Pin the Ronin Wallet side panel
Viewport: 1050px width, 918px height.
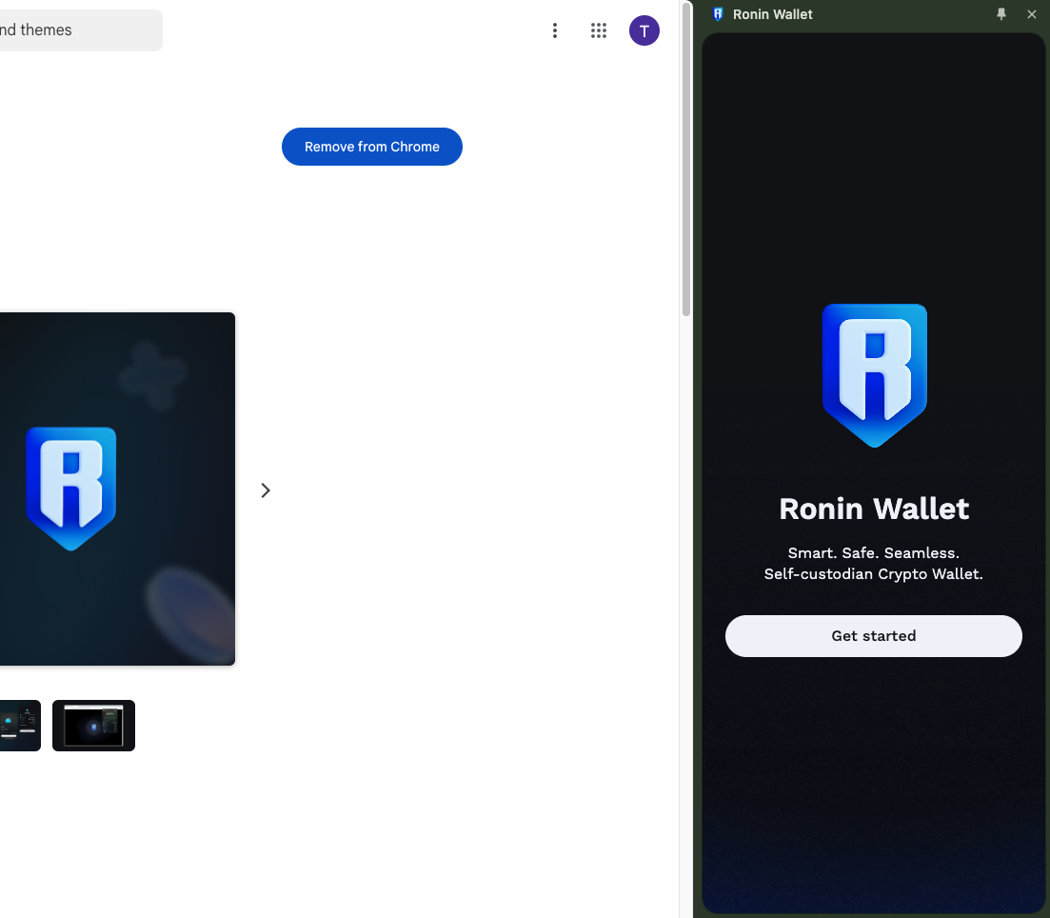tap(1000, 14)
